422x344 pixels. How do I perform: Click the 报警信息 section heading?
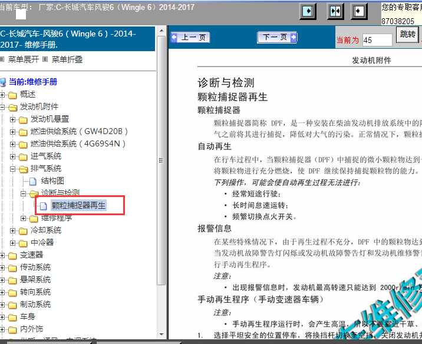click(215, 229)
